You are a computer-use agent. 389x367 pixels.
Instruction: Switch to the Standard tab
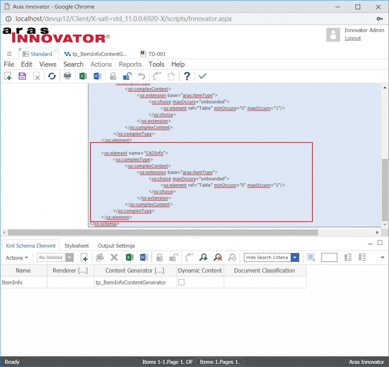point(38,54)
